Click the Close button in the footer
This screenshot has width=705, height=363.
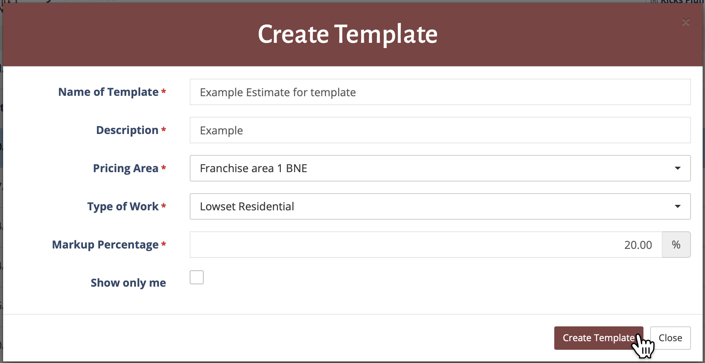(x=670, y=338)
